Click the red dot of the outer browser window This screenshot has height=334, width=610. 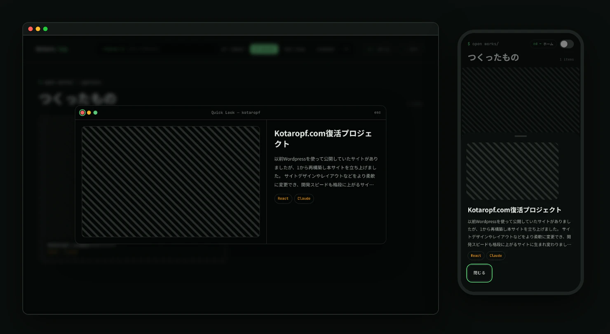[30, 29]
